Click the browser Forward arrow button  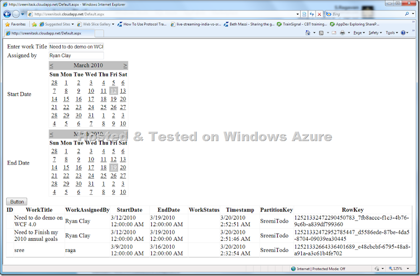pos(16,14)
